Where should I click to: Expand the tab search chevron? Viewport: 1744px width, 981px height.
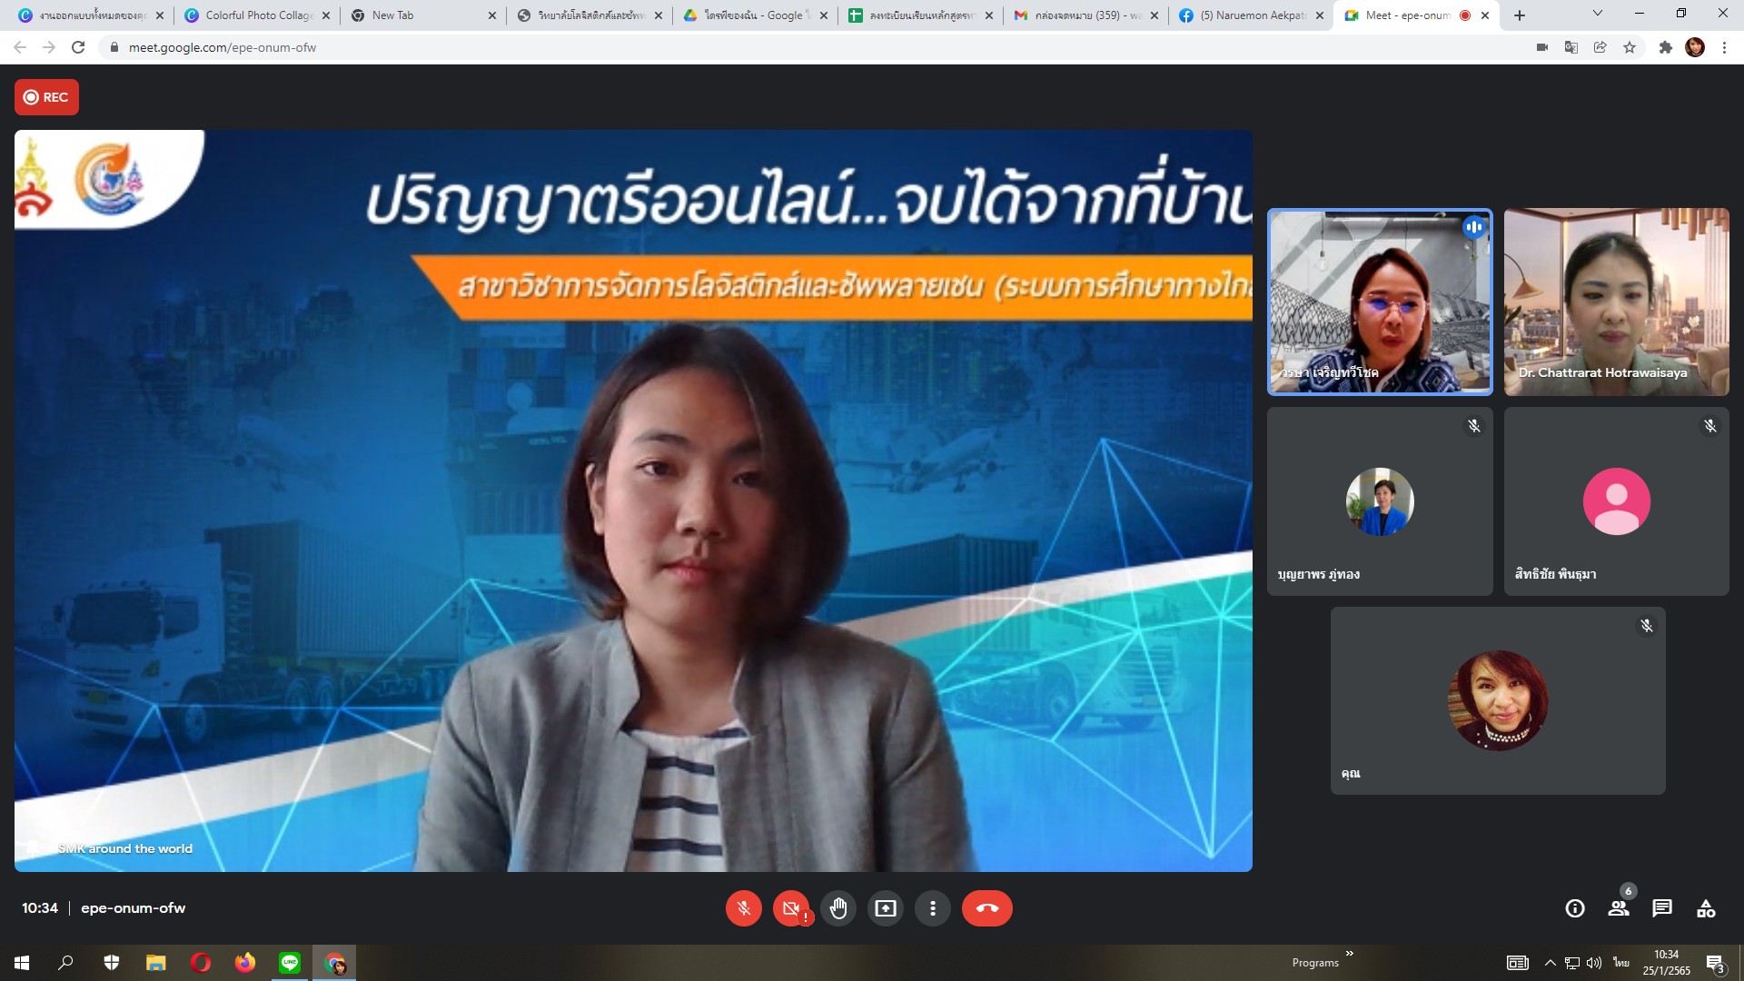click(x=1597, y=15)
